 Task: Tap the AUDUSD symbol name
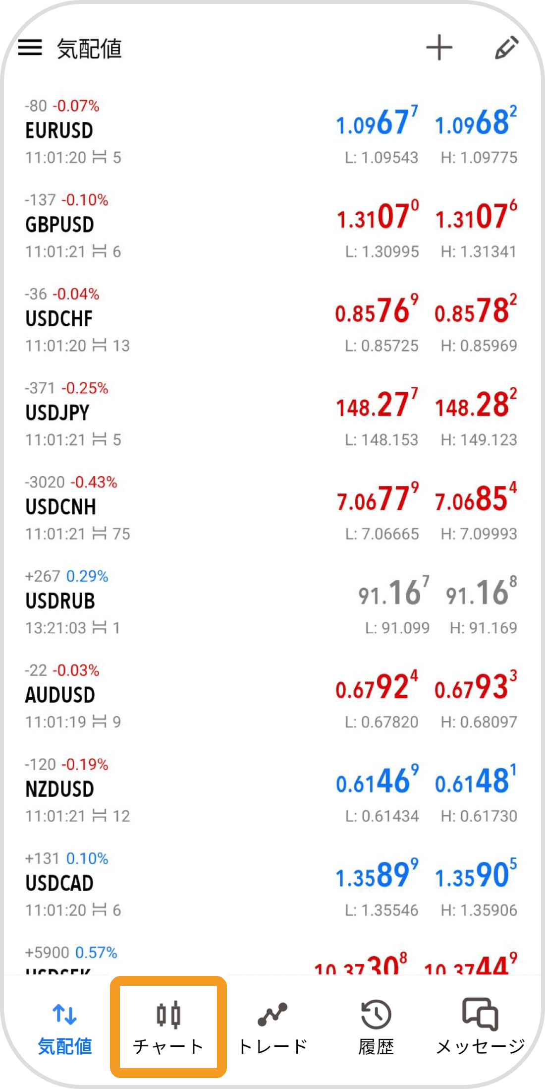[60, 695]
